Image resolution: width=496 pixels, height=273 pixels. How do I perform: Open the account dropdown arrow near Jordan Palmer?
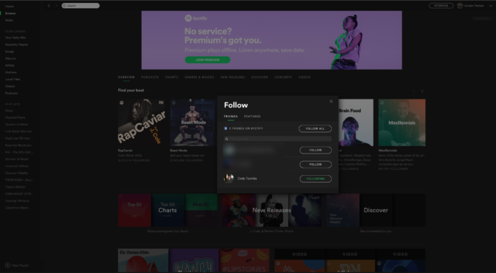(x=491, y=6)
